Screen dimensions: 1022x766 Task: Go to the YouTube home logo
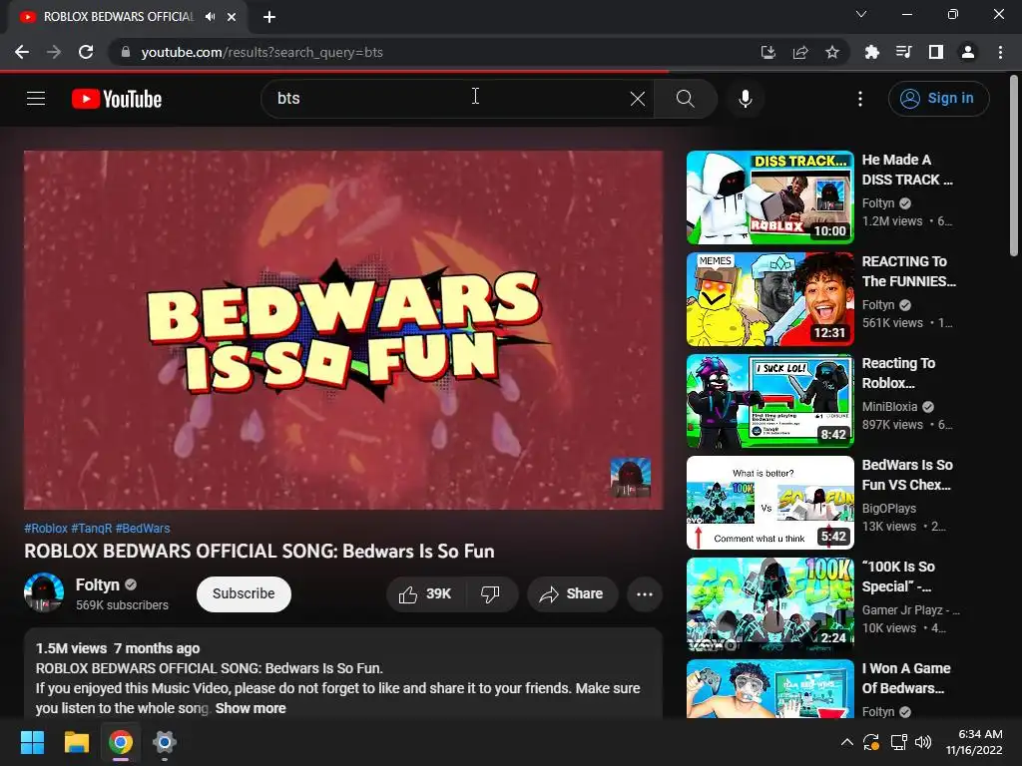[117, 99]
